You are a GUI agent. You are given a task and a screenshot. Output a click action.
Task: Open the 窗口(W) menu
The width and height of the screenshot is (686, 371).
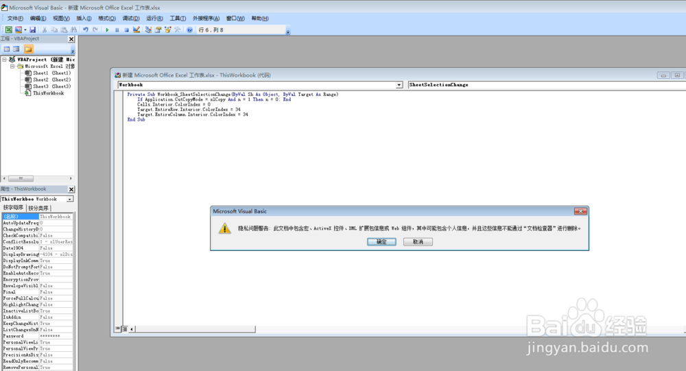235,19
